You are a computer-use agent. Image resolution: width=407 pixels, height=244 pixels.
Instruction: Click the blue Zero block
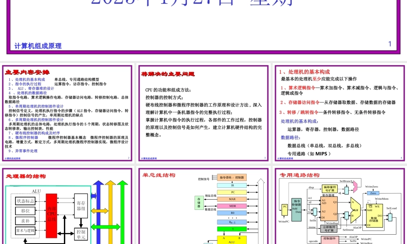(373, 193)
